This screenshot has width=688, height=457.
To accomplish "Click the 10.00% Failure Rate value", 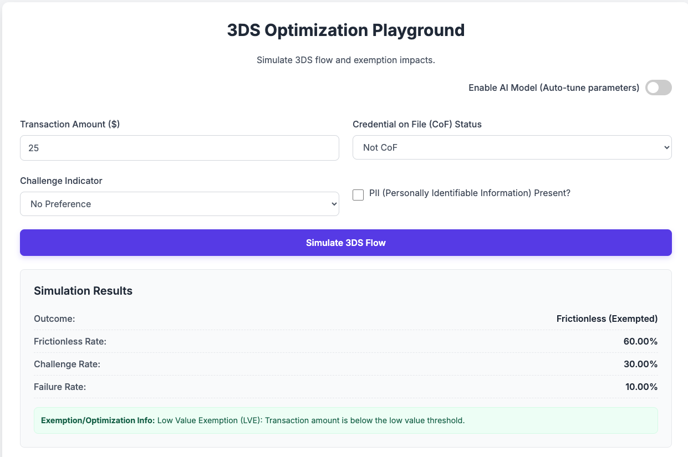I will [641, 387].
